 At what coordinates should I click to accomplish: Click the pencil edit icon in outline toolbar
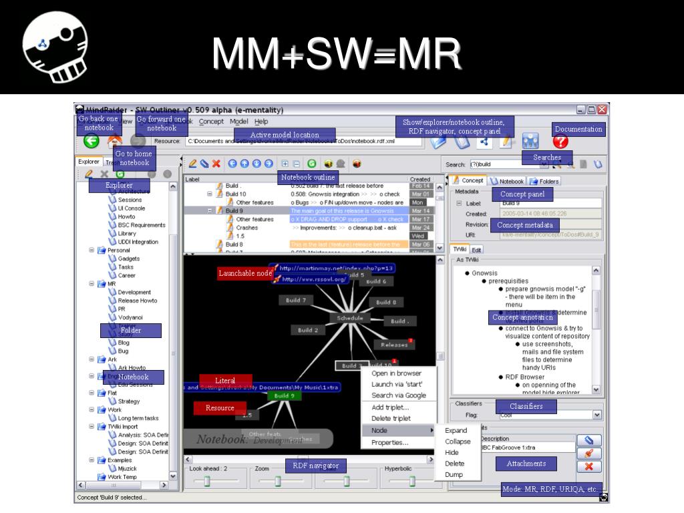[192, 164]
